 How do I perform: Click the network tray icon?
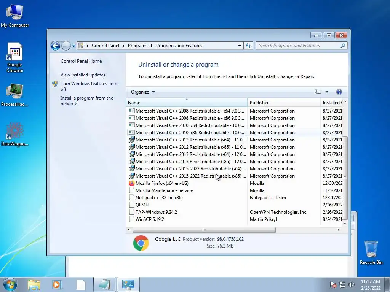click(342, 284)
